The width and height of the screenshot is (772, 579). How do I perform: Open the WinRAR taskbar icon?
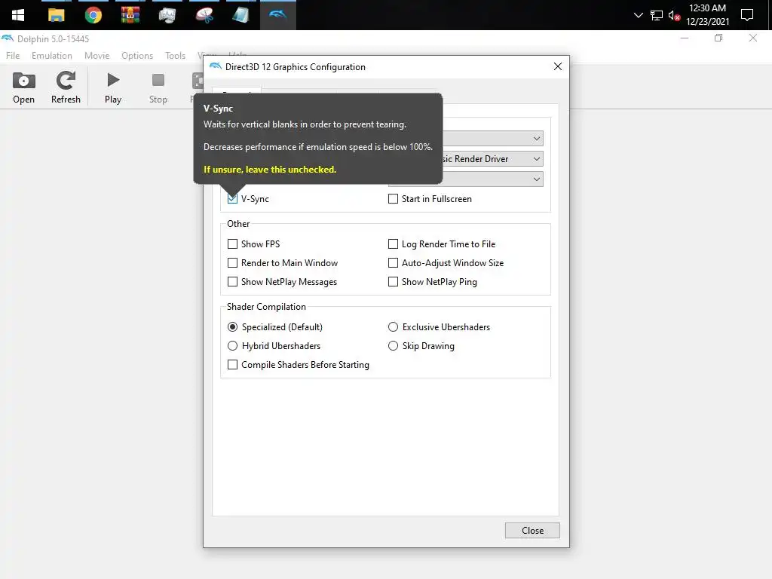130,15
